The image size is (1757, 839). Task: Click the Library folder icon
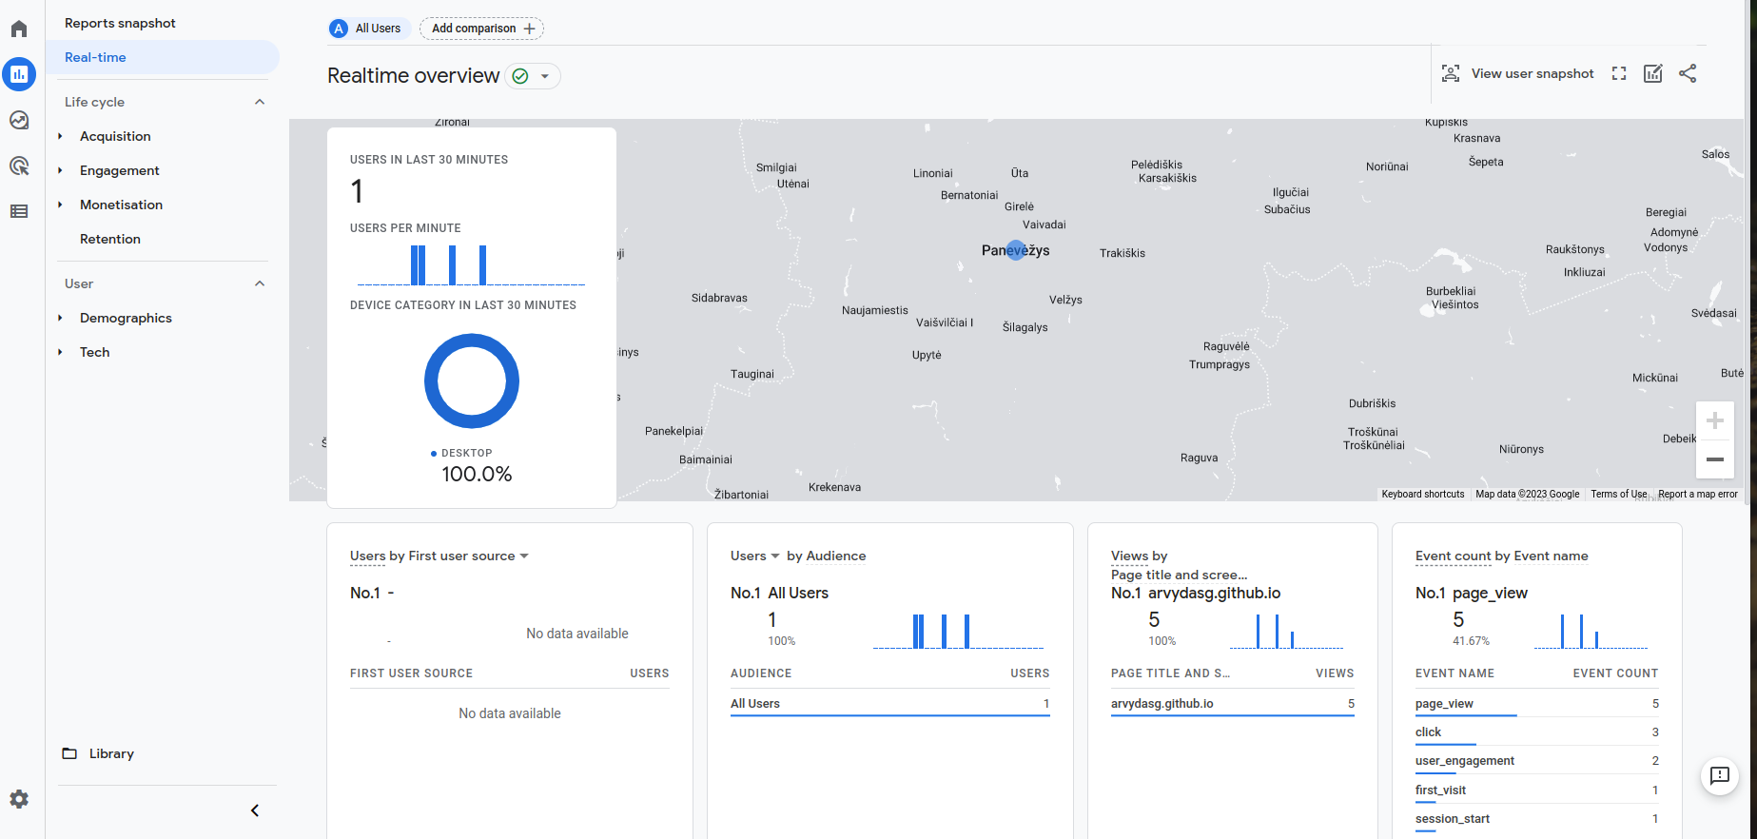(69, 753)
